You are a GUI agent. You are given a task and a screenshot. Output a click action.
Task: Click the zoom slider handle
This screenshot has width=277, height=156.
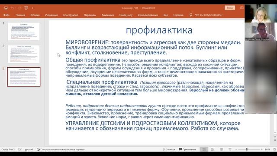point(247,149)
